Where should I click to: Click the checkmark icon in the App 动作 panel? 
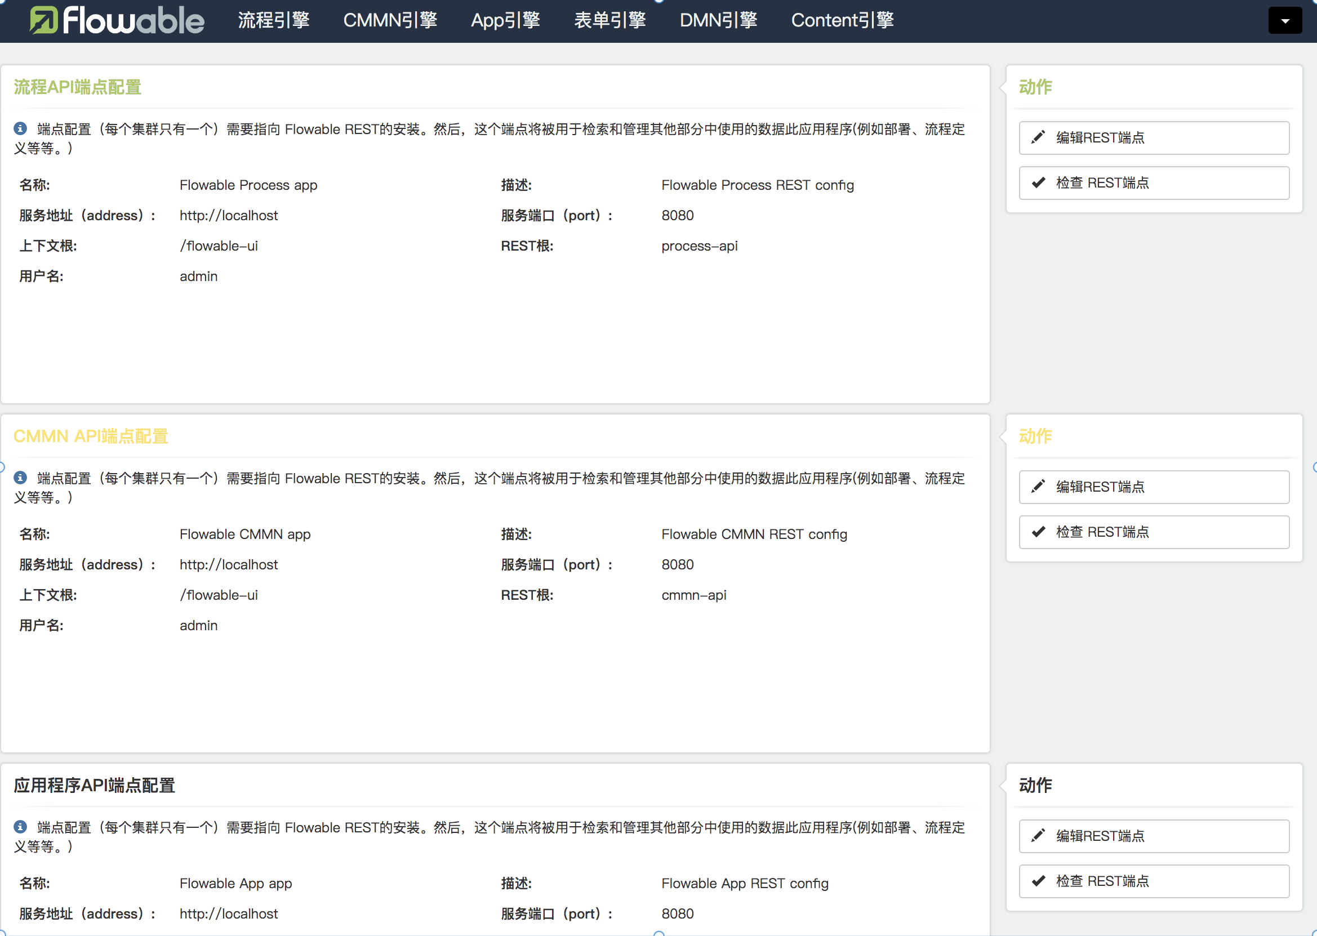1038,881
